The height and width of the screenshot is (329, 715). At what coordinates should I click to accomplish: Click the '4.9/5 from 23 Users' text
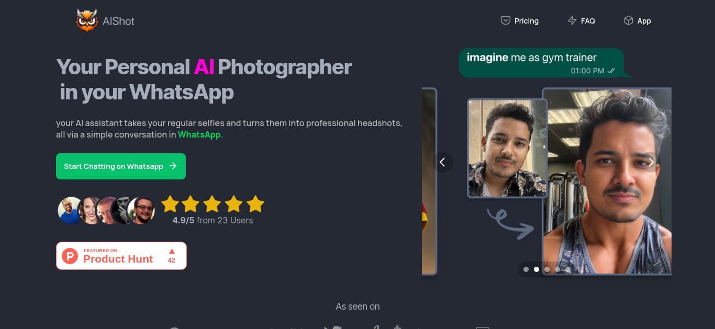[x=213, y=220]
